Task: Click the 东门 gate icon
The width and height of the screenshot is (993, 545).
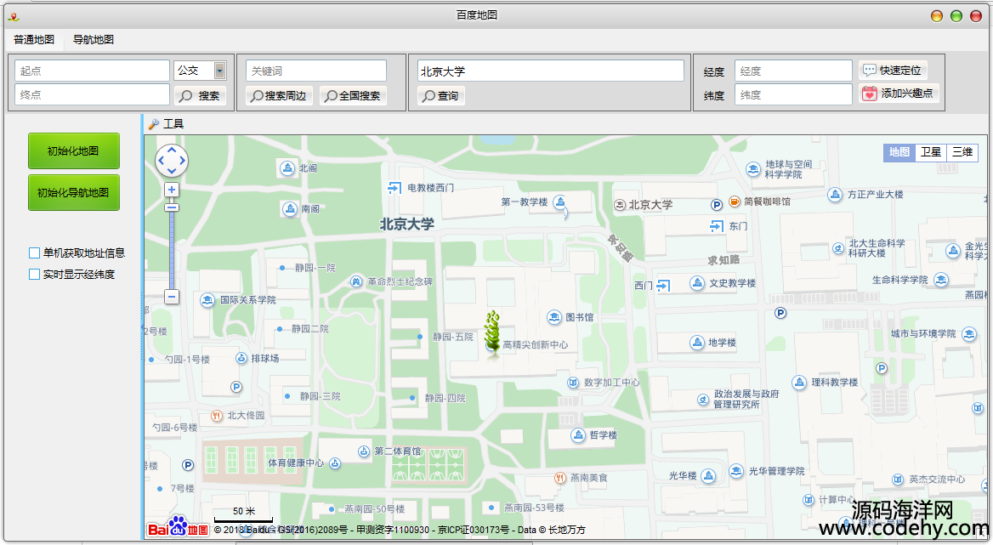Action: coord(716,226)
